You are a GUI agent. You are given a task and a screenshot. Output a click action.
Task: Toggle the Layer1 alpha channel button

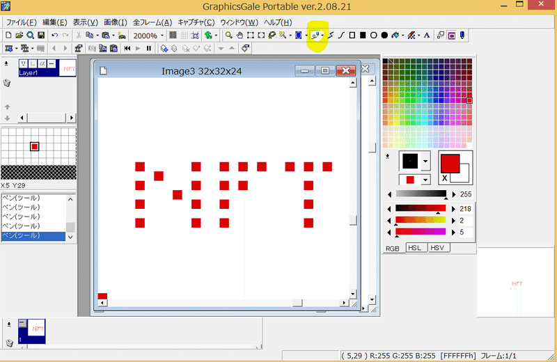42,63
